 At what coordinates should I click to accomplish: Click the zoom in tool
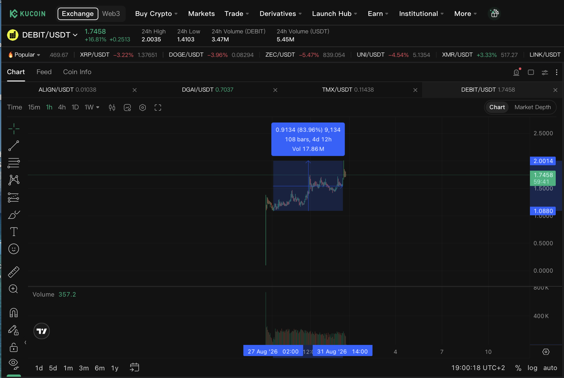[x=13, y=289]
